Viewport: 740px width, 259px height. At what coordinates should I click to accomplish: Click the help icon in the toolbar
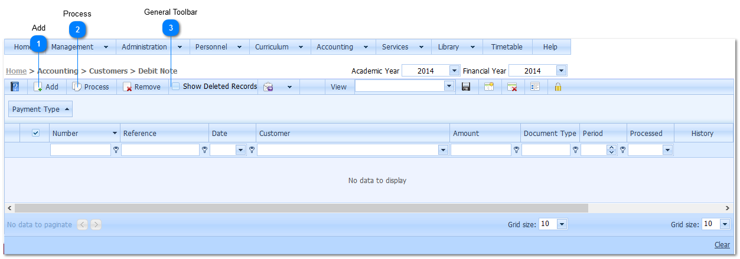tap(15, 87)
